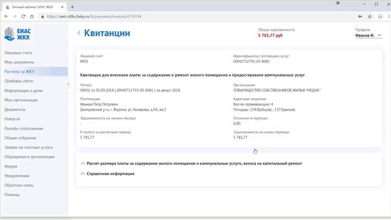Click the Квитанции page heading

107,33
